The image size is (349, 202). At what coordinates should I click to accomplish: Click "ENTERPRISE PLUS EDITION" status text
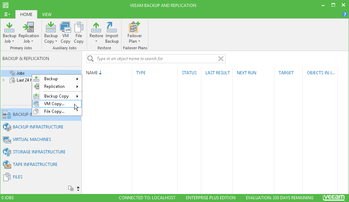[211, 198]
